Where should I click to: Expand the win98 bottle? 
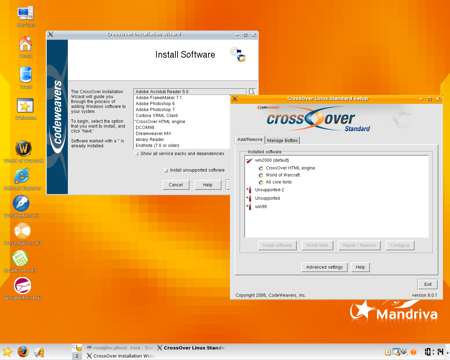[247, 206]
